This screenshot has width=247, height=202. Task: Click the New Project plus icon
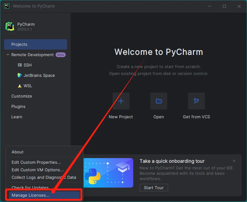pos(121,101)
